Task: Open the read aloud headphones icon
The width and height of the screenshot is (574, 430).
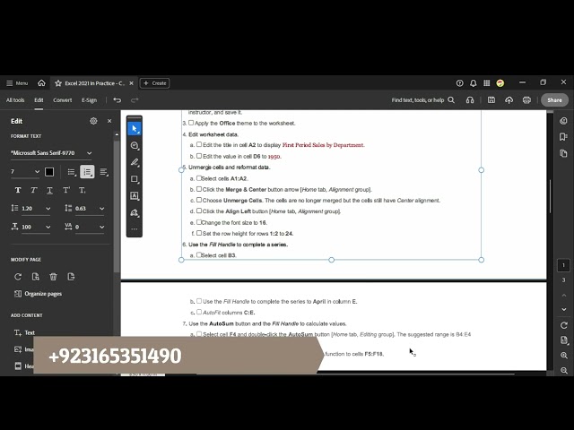Action: point(470,100)
